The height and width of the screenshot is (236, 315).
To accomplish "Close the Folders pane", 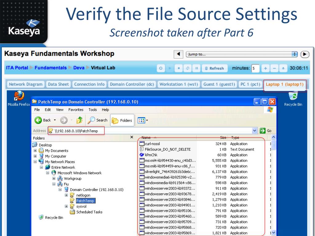I will pyautogui.click(x=132, y=137).
